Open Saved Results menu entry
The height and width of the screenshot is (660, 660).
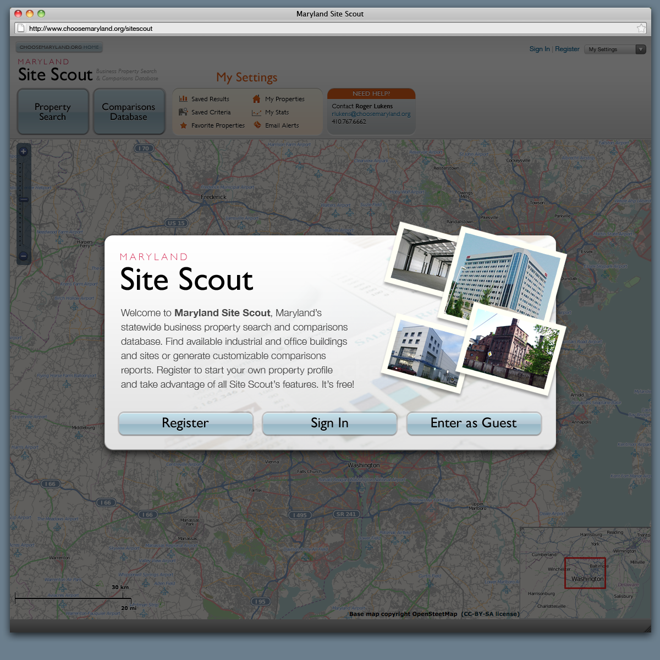210,99
